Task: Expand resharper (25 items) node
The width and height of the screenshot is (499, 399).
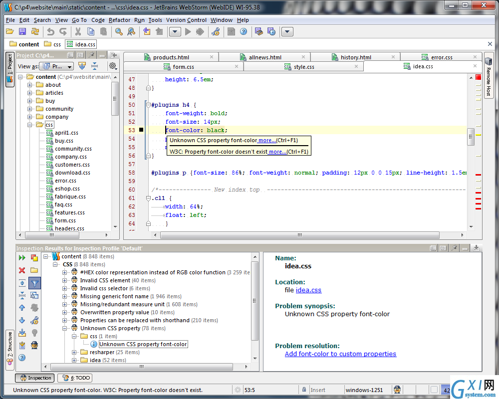Action: [74, 352]
